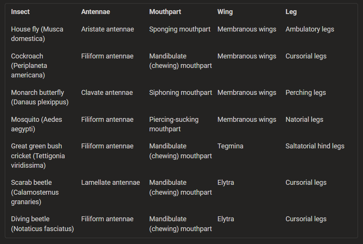Screen dimensions: 363x244
Task: Click the Siphoning mouthpart cell
Action: (180, 93)
